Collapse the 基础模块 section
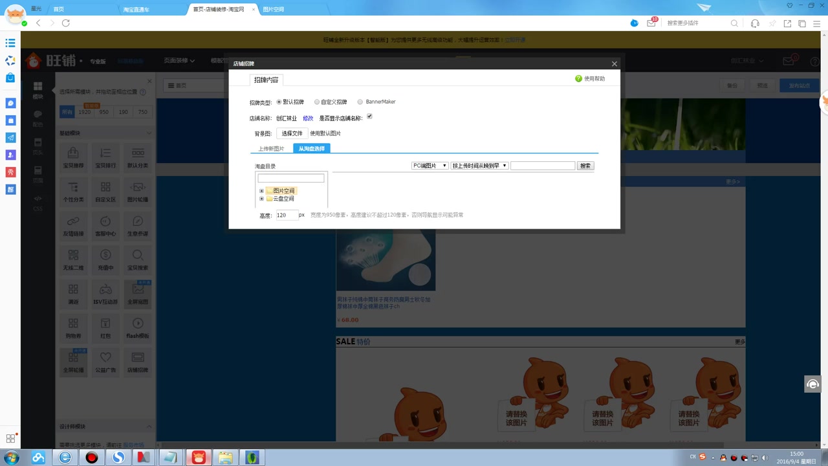The height and width of the screenshot is (466, 828). coord(149,133)
